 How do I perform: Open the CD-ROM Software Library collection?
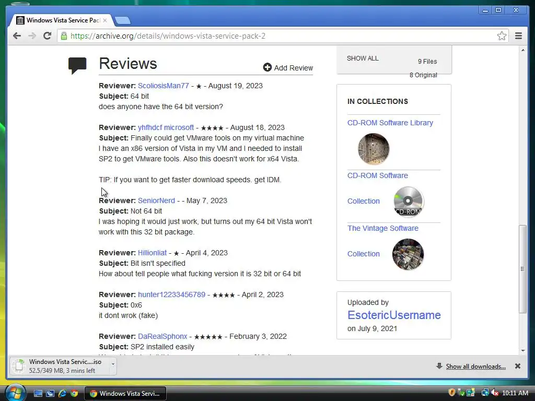[x=390, y=123]
